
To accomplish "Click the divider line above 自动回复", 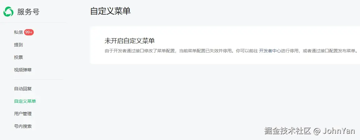I will point(38,80).
